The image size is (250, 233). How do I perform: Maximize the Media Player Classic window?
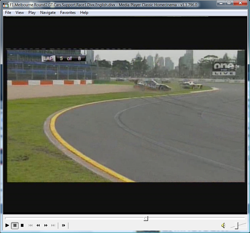229,3
